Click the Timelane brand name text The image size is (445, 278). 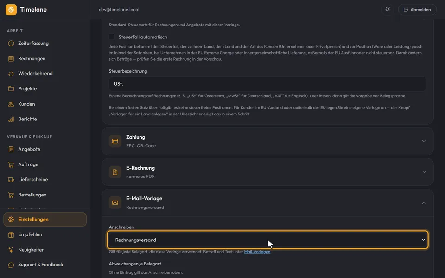(33, 10)
